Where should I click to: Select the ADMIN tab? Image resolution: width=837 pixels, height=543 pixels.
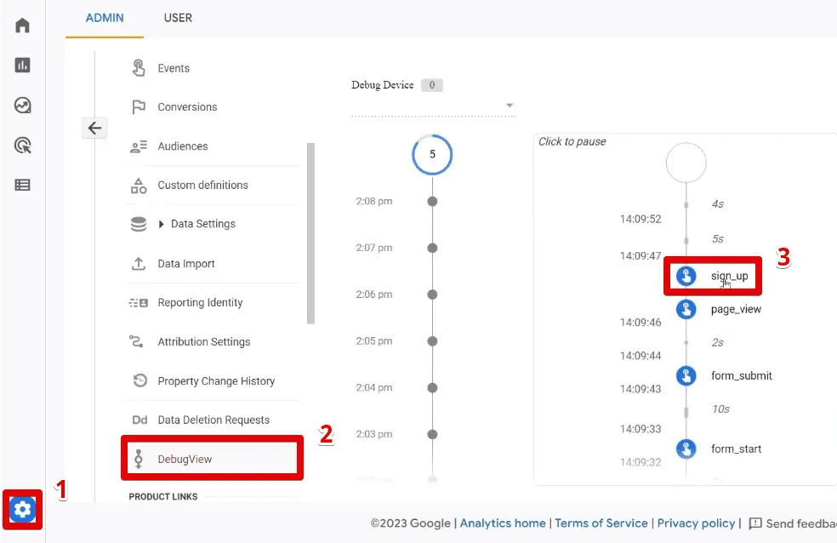coord(105,18)
